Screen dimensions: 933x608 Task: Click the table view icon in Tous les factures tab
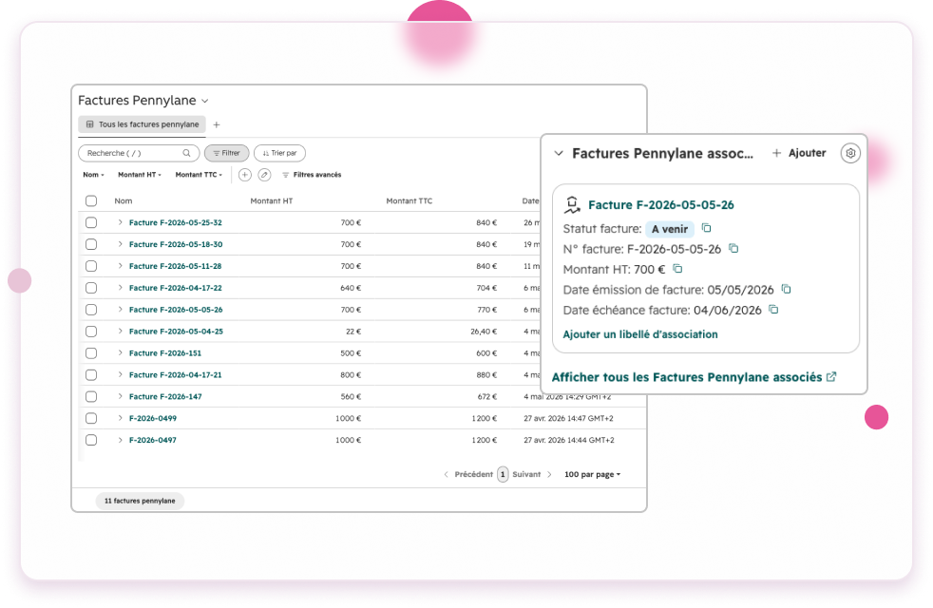pyautogui.click(x=90, y=124)
